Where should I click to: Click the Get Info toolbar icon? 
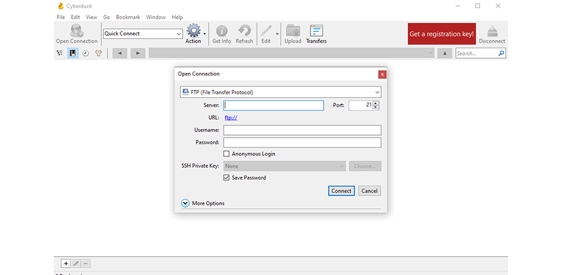pos(222,31)
